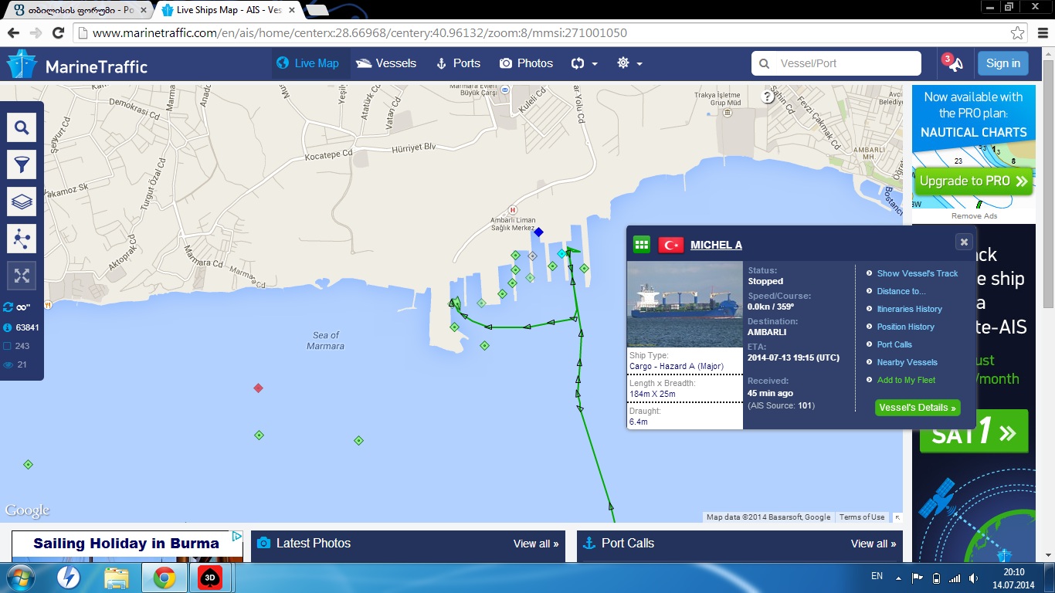Click the map help question mark icon

pyautogui.click(x=767, y=97)
